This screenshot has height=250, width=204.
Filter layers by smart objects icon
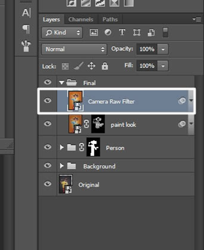click(151, 33)
